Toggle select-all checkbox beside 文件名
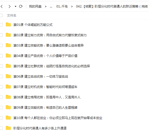 [x=1, y=15]
